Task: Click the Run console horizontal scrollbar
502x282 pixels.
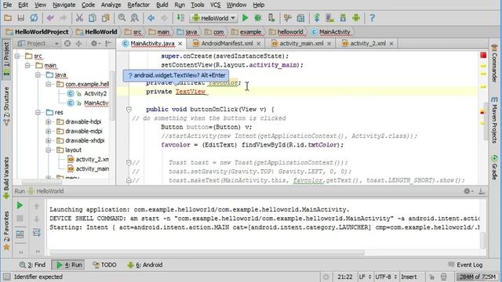Action: tap(207, 252)
